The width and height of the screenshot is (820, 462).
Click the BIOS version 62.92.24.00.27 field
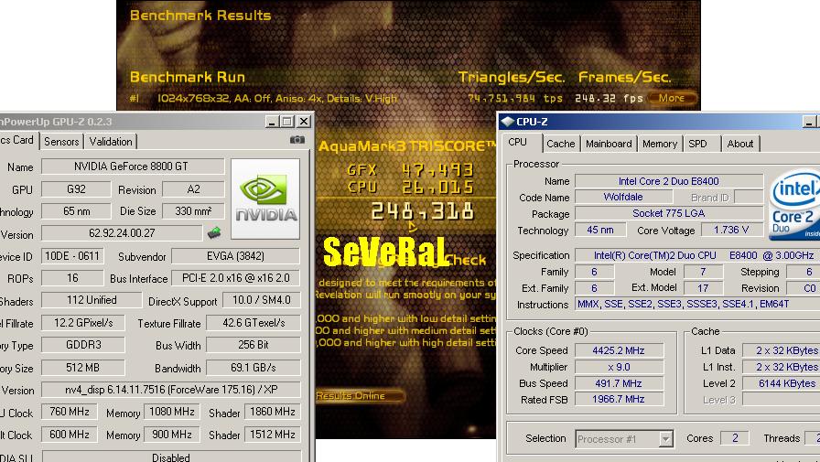tap(122, 233)
